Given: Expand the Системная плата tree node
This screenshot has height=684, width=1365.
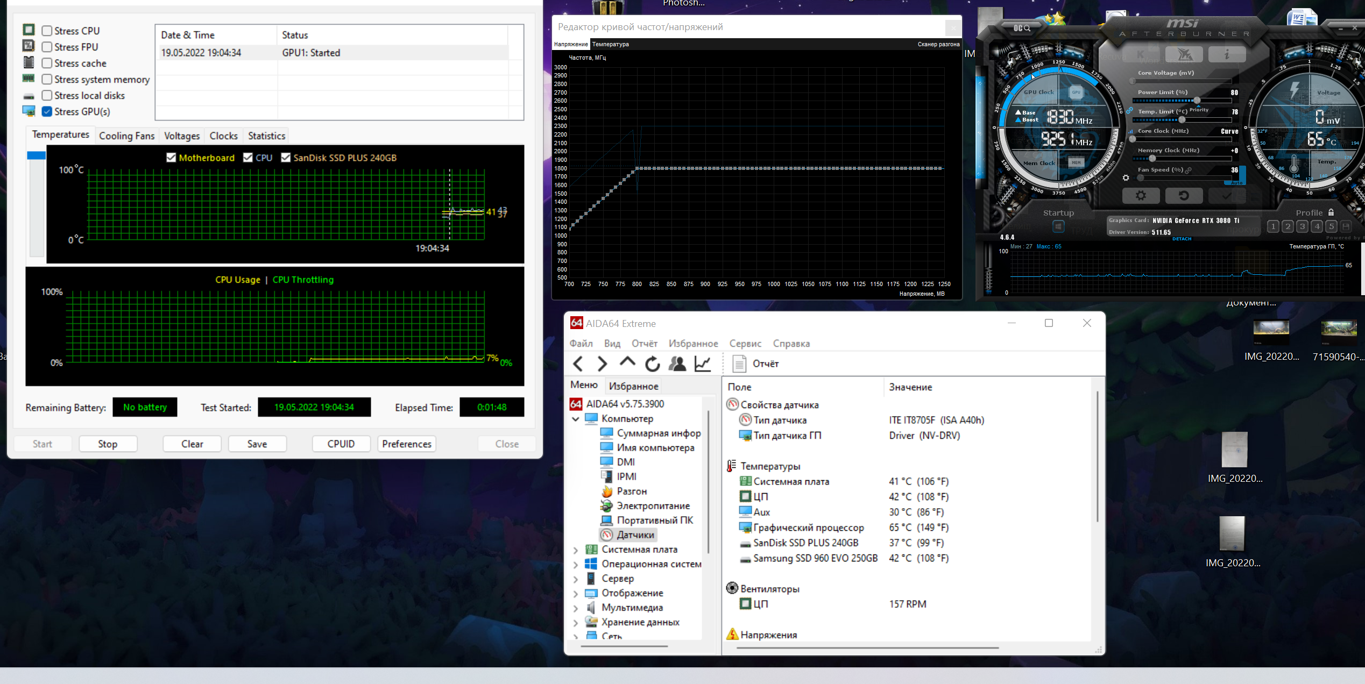Looking at the screenshot, I should click(x=575, y=550).
